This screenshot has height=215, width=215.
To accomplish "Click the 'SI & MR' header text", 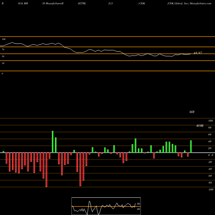I will 23,3.
